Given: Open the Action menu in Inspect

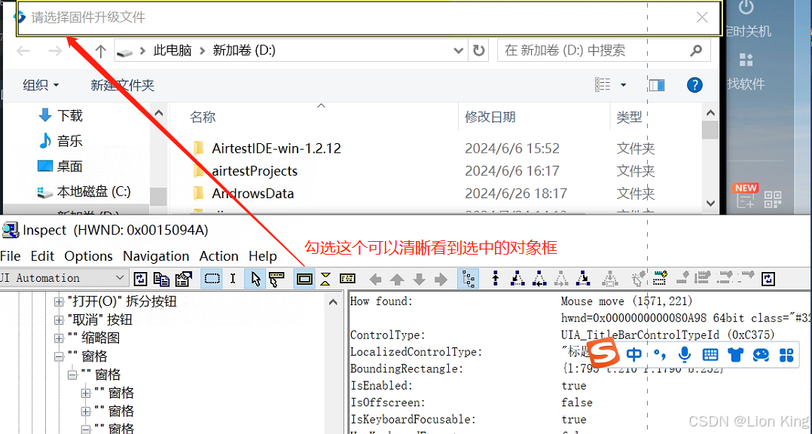Looking at the screenshot, I should (219, 256).
